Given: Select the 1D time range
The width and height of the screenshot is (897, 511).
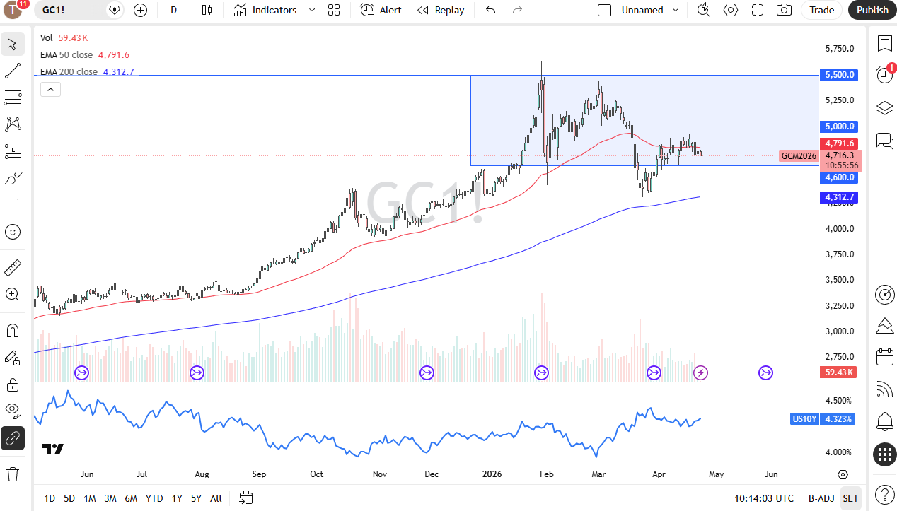Looking at the screenshot, I should tap(50, 498).
